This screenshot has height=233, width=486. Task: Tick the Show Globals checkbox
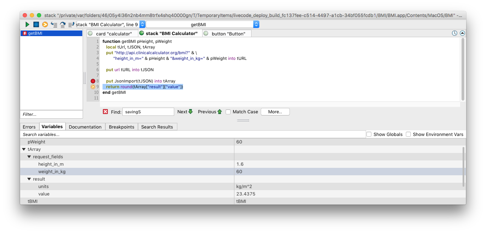(x=369, y=134)
